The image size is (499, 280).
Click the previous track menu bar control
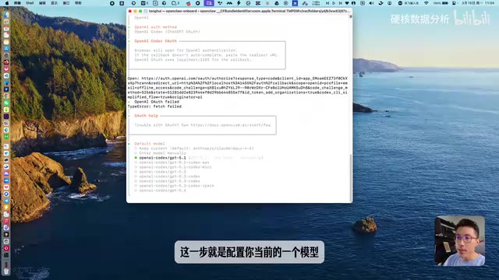point(327,3)
